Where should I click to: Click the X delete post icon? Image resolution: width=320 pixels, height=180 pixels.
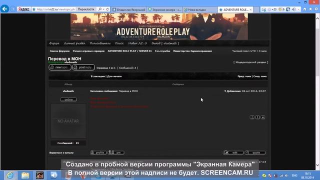263,117
